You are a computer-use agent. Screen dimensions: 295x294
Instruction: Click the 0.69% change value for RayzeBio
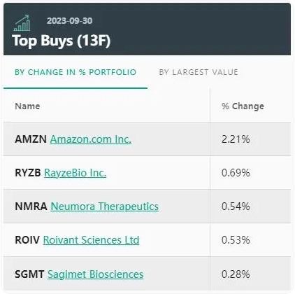click(x=236, y=173)
